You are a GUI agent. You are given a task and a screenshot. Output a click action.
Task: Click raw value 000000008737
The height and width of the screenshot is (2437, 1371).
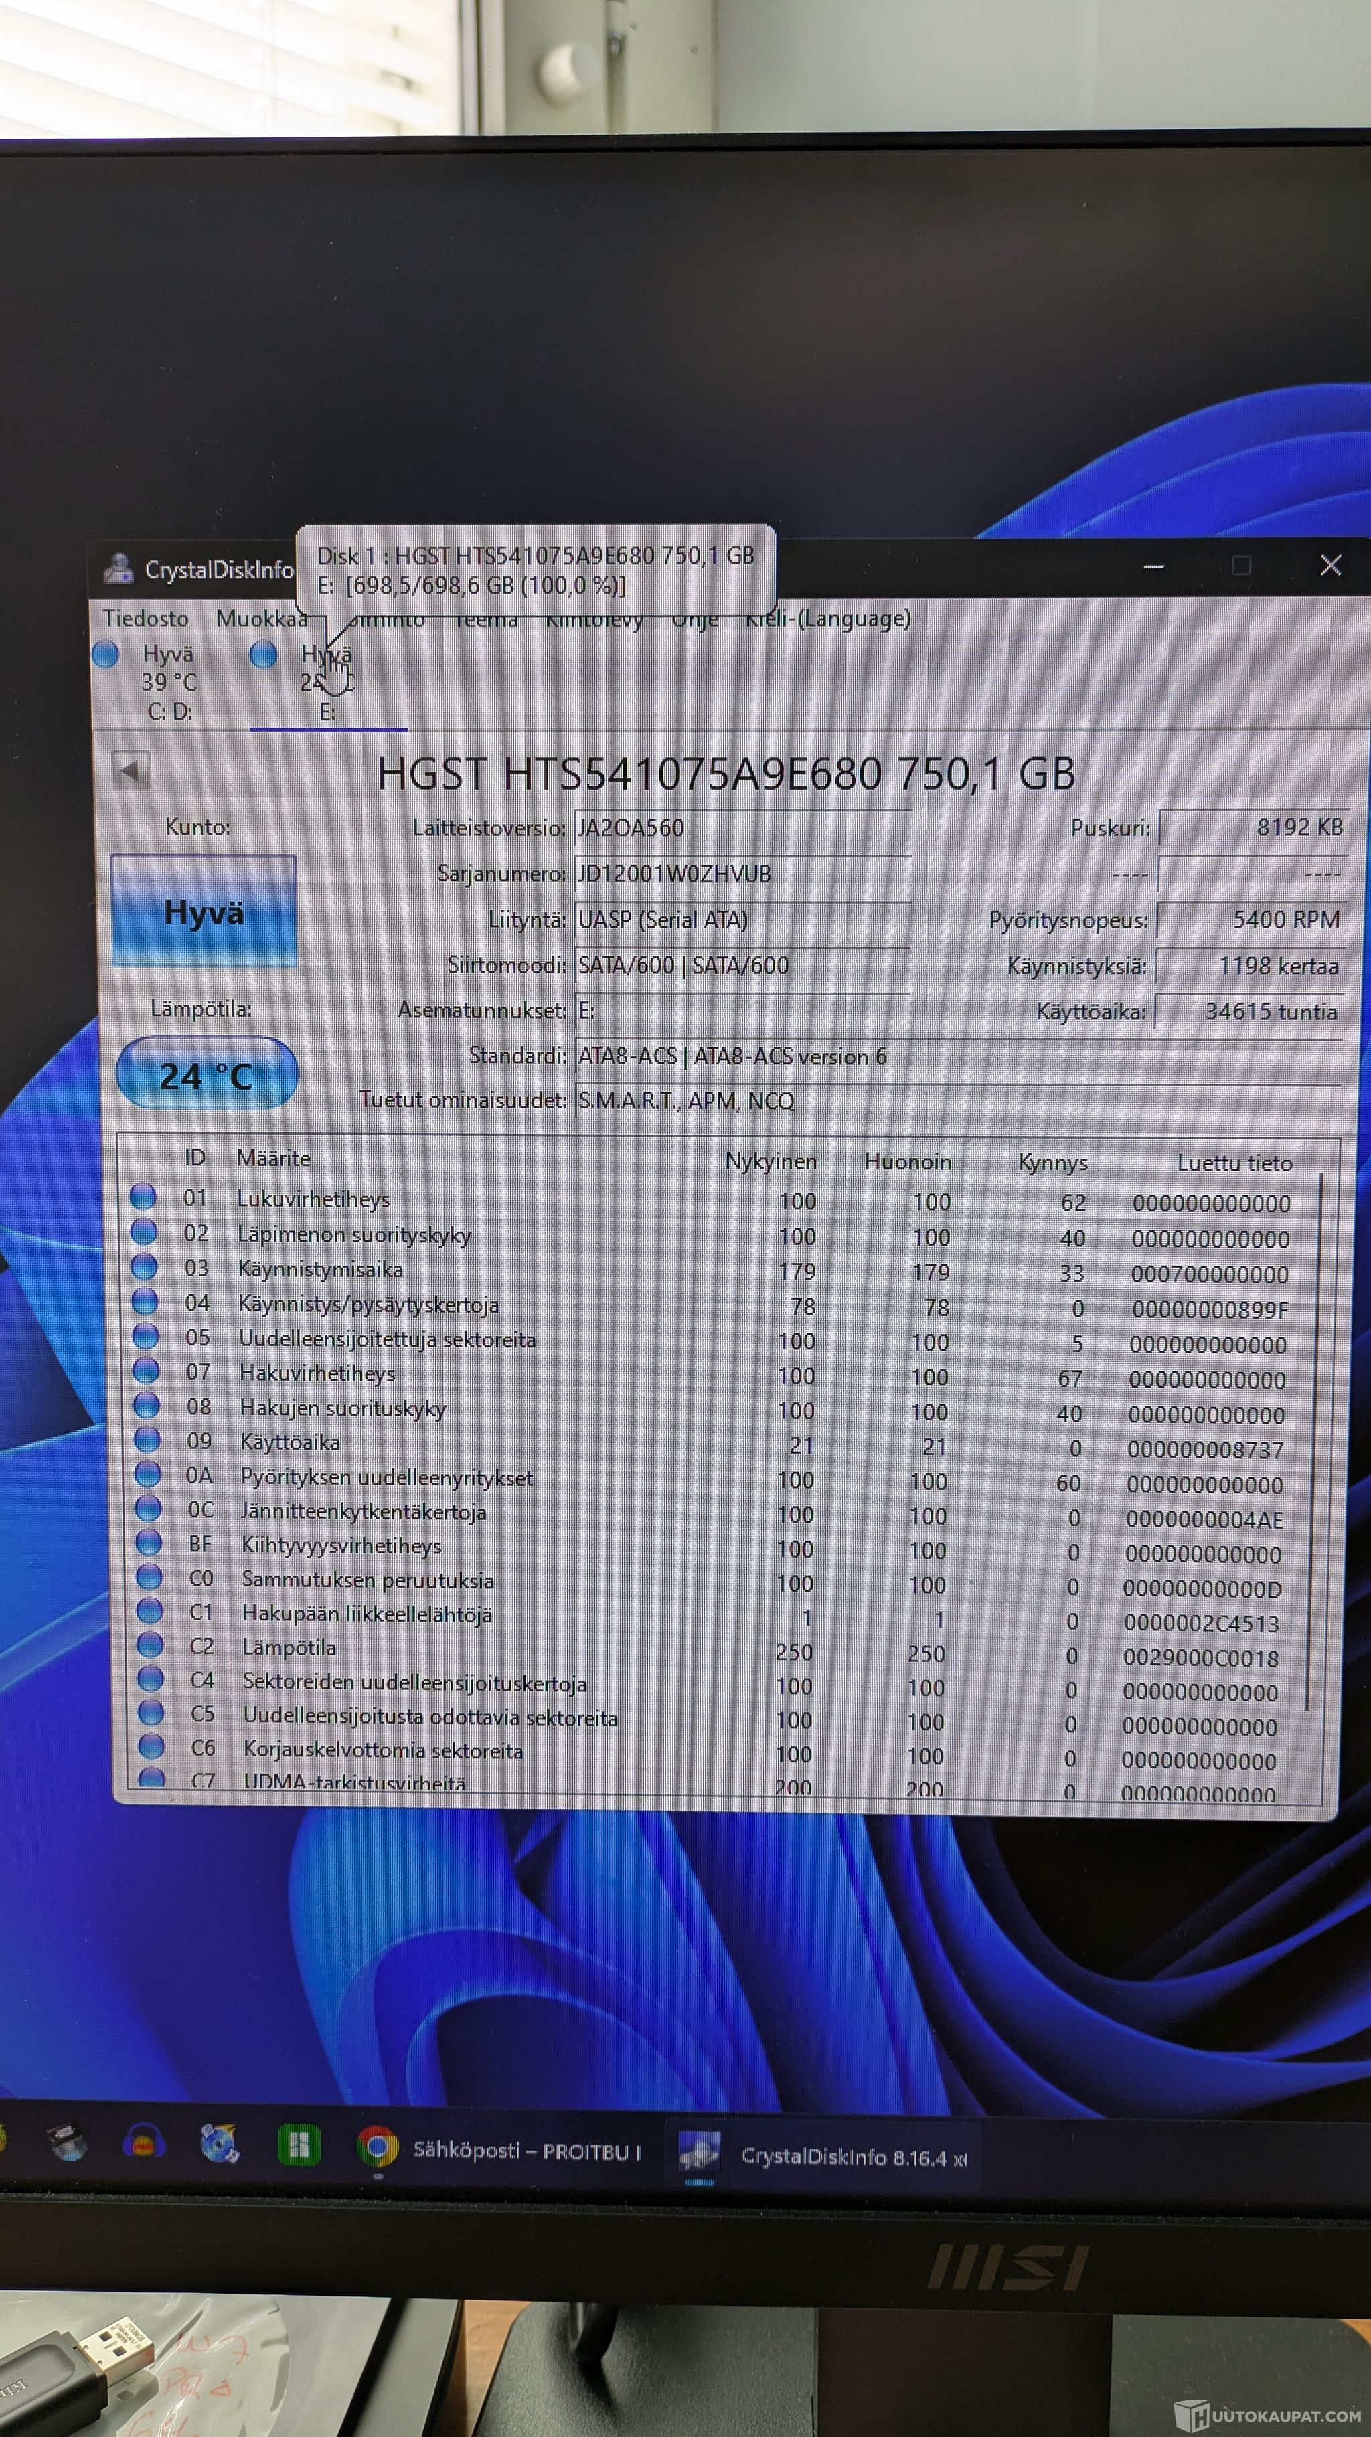[1206, 1449]
